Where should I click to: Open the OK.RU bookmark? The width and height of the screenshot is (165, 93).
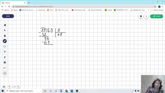pyautogui.click(x=51, y=10)
